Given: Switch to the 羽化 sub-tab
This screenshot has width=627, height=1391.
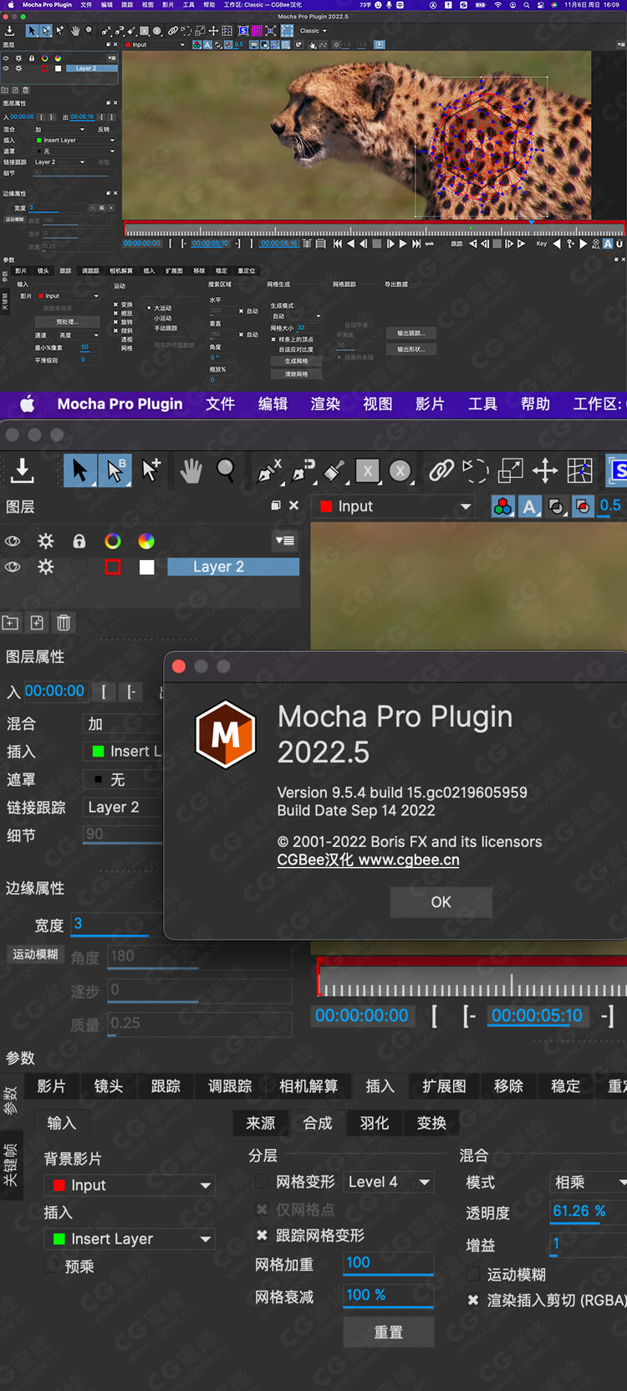Looking at the screenshot, I should pos(375,1122).
